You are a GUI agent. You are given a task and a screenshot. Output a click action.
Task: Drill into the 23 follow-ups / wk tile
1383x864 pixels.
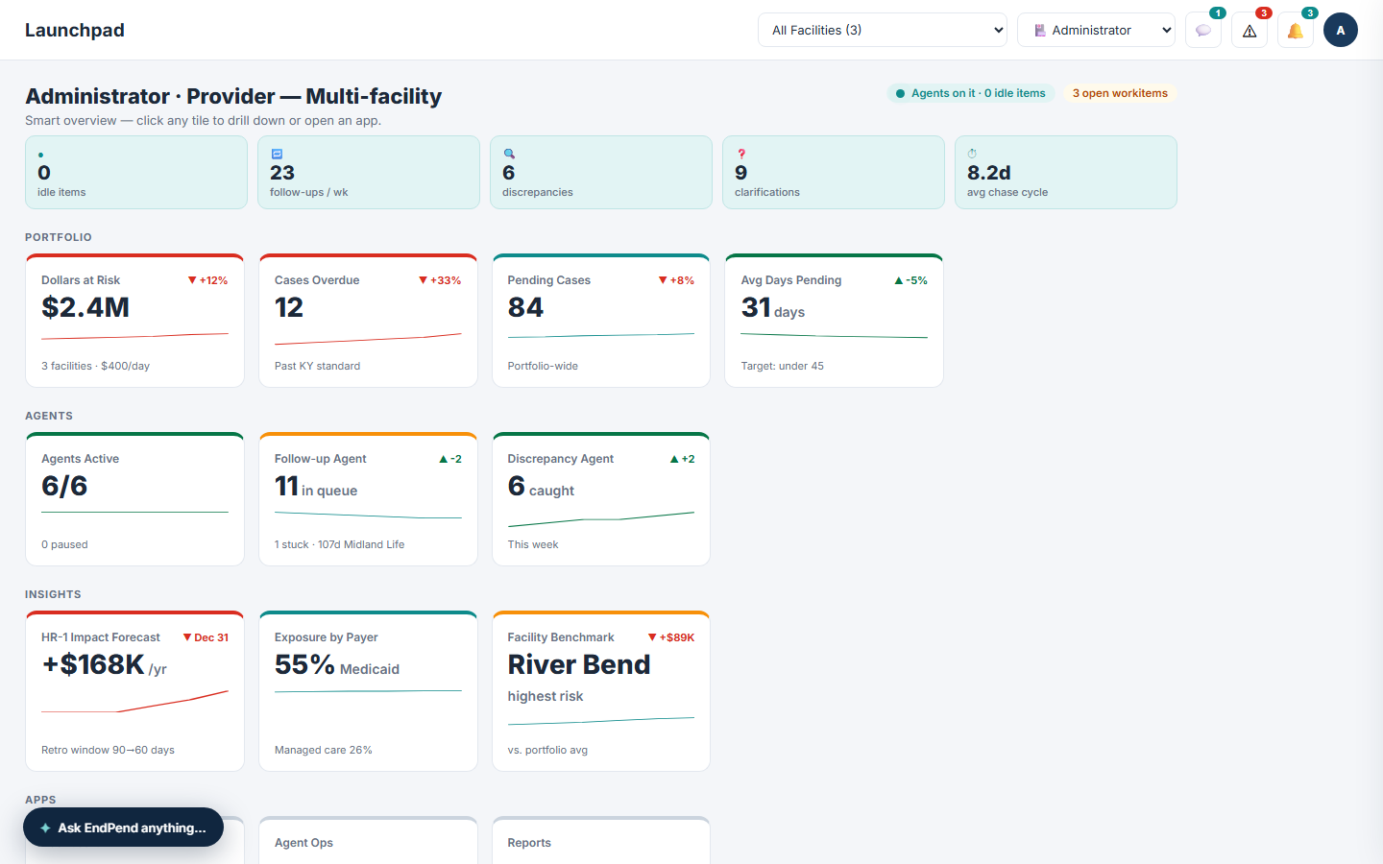click(369, 172)
